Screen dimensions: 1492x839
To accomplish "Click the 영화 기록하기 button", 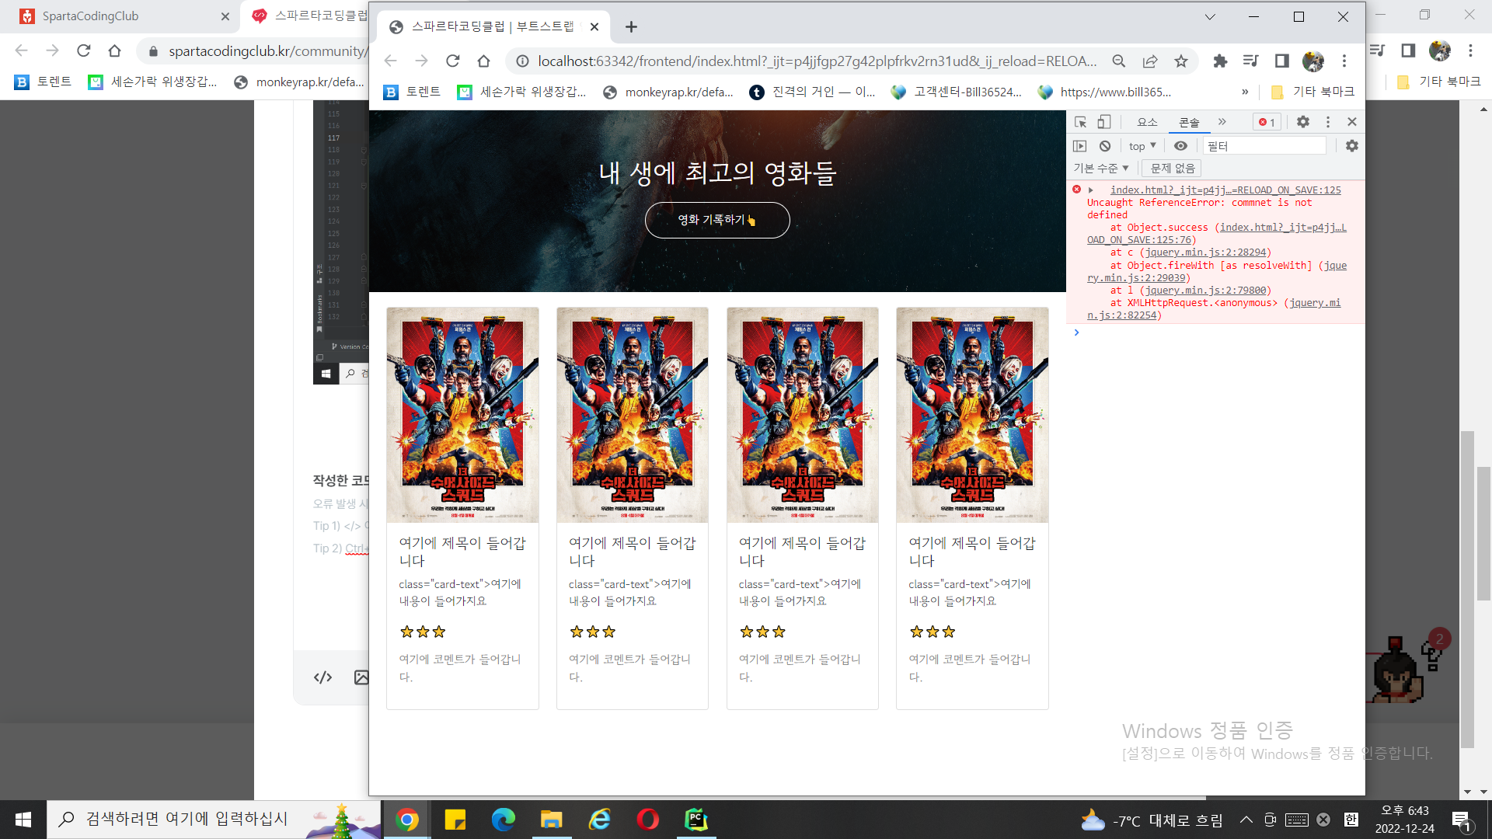I will point(717,221).
